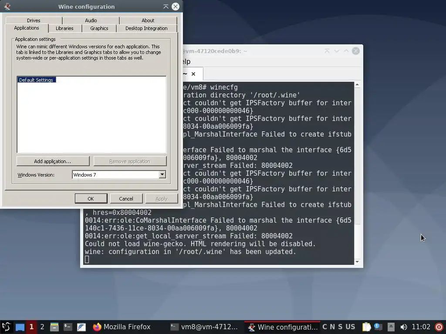Screen dimensions: 446x334
Task: Switch to the vm8@vm-4712 terminal task
Action: 205,327
